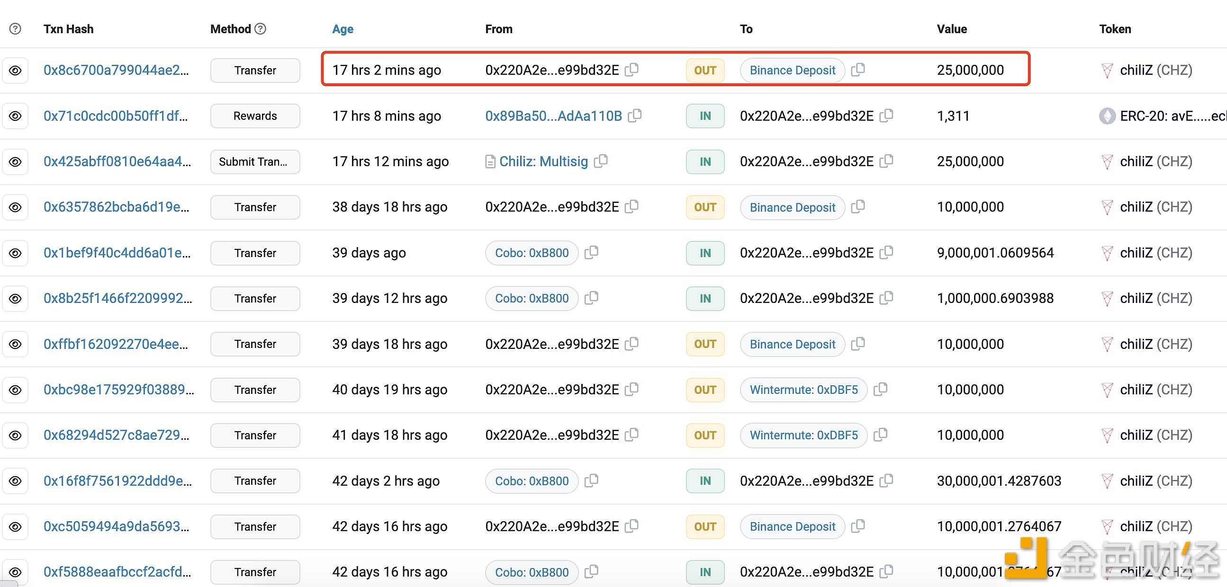Click the Cobo: 0xB800 tag in the 42 days 2 hrs ago row
This screenshot has height=587, width=1227.
point(532,481)
